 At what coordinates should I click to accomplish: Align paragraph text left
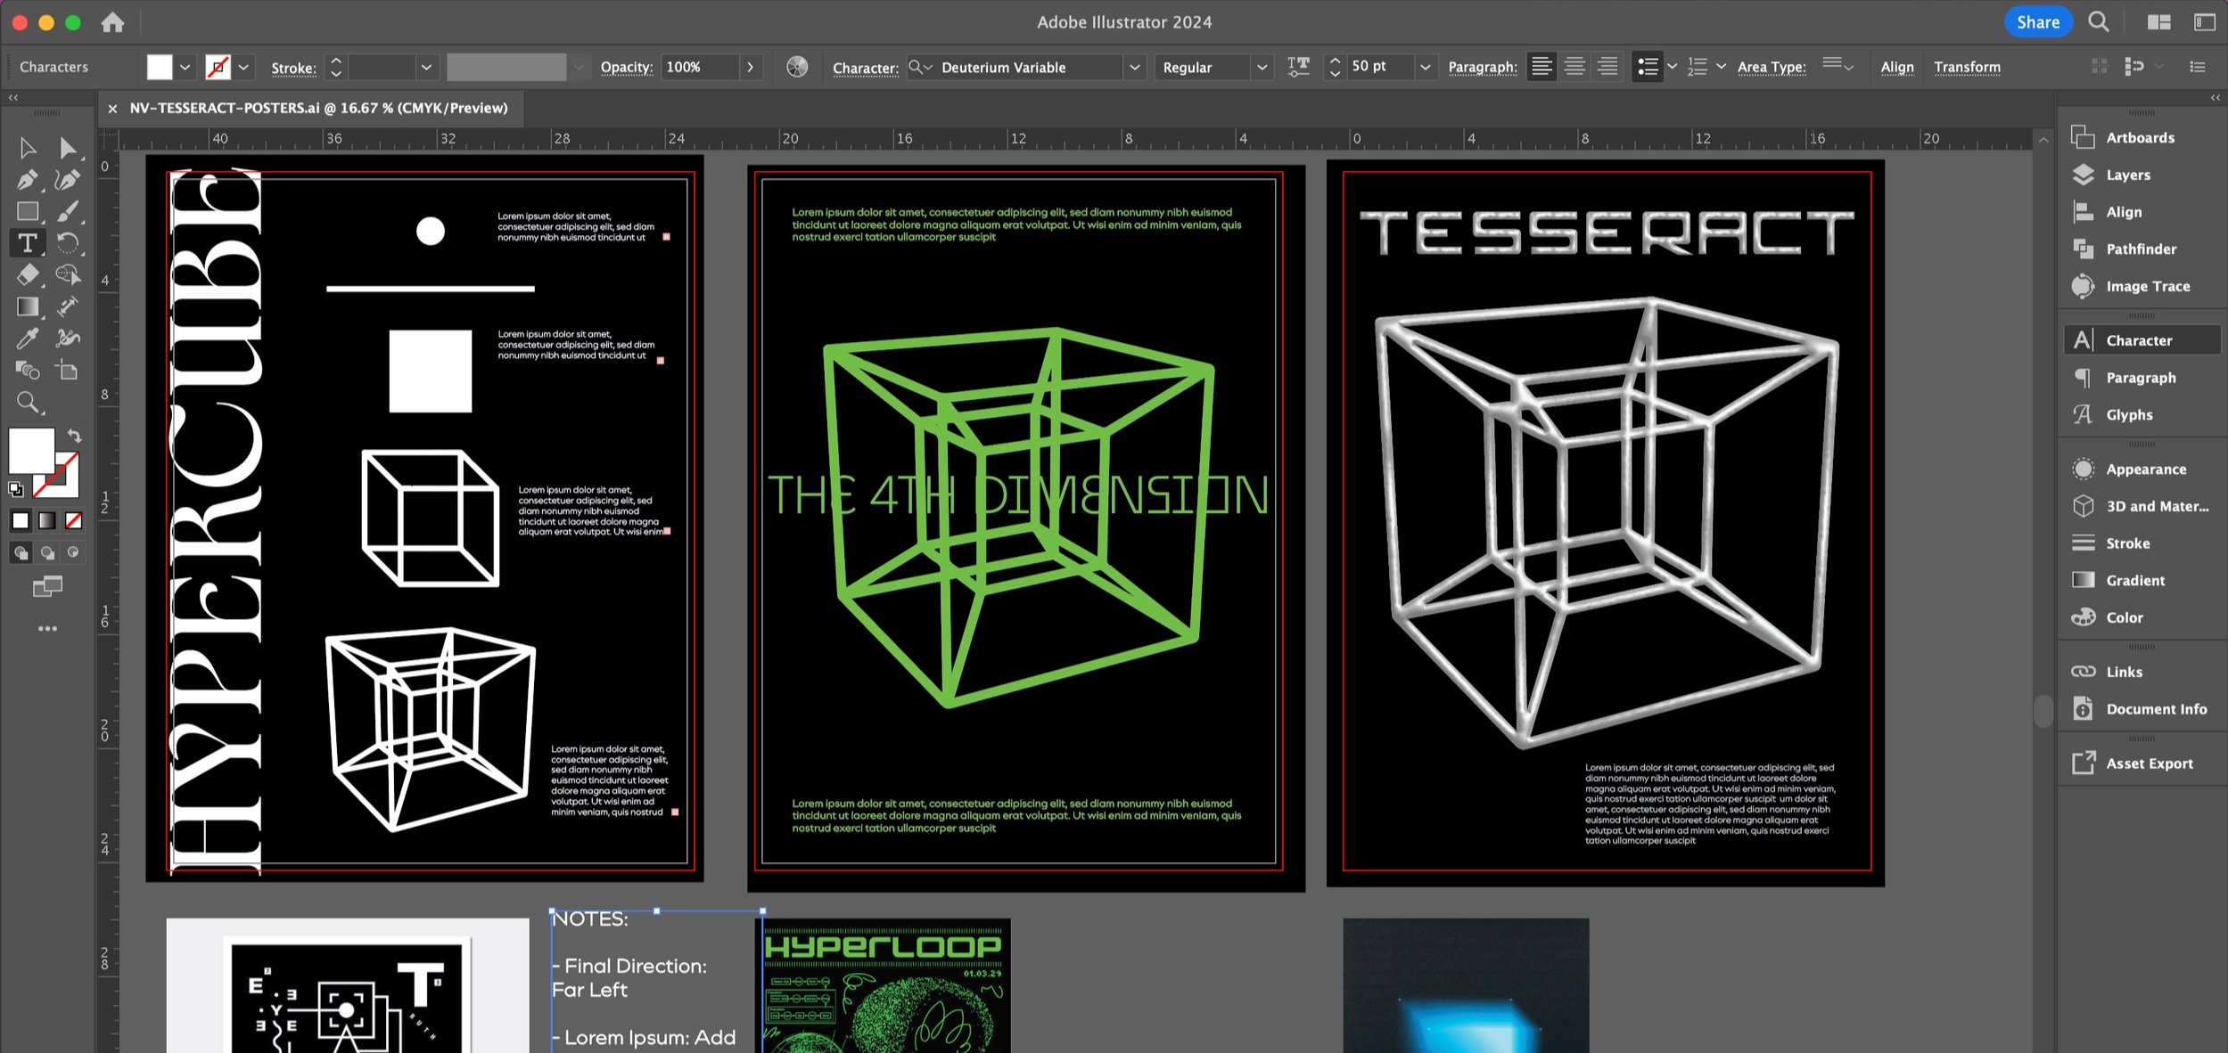pos(1542,67)
